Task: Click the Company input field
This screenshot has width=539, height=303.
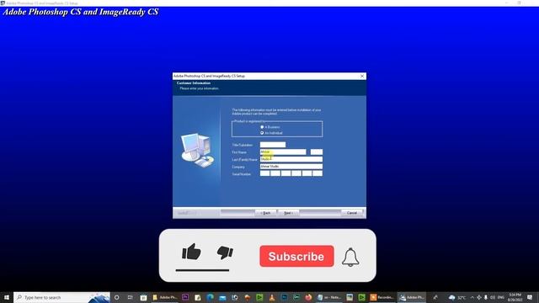Action: (291, 167)
